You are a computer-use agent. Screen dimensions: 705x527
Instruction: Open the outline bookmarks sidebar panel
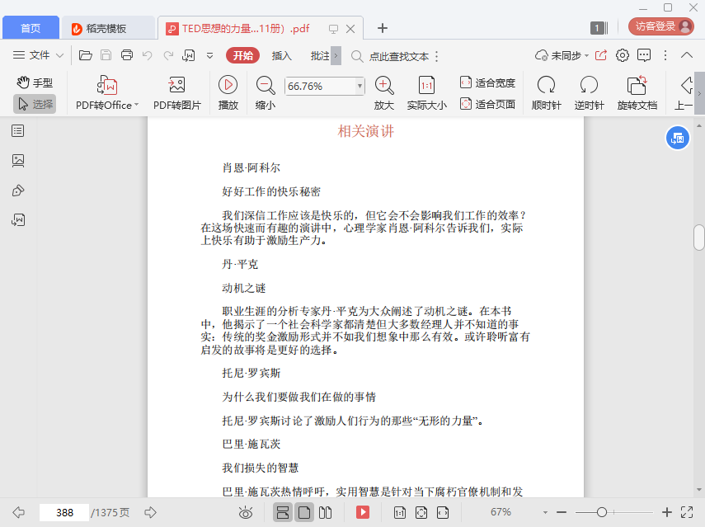[x=18, y=131]
